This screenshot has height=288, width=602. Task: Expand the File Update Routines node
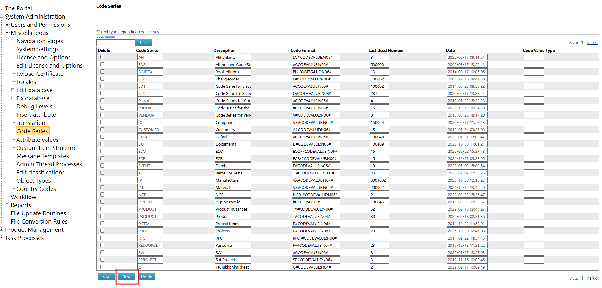coord(7,213)
